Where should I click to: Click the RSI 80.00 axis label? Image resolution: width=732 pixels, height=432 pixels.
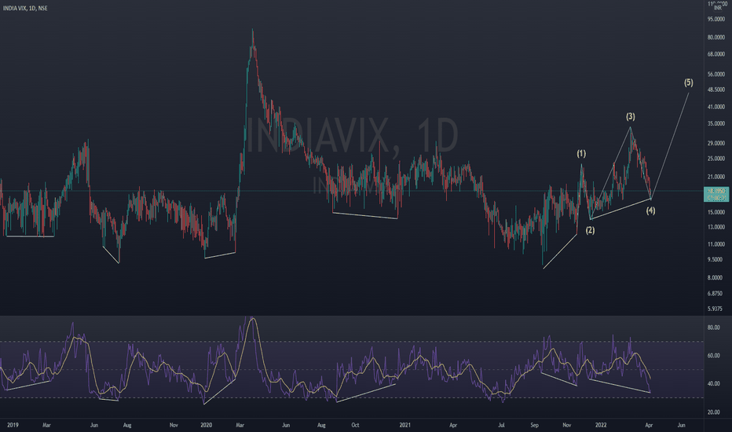[714, 328]
